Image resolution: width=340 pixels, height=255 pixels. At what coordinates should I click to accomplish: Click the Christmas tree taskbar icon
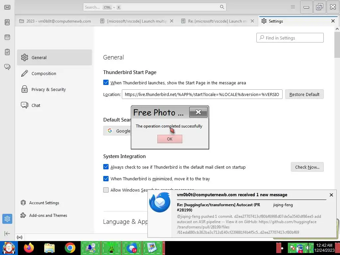click(x=112, y=248)
